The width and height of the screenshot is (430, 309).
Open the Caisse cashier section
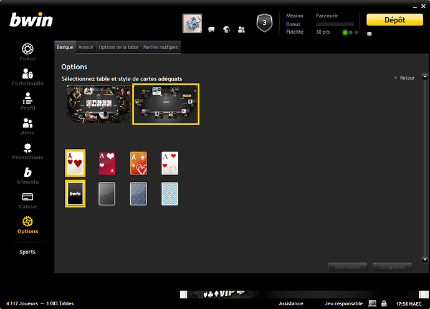[x=27, y=201]
